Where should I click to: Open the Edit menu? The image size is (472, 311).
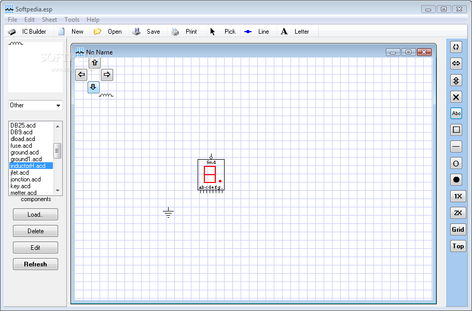click(30, 20)
